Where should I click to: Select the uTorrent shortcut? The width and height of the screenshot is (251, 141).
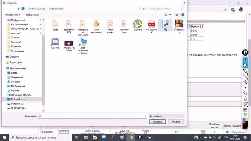point(138,25)
